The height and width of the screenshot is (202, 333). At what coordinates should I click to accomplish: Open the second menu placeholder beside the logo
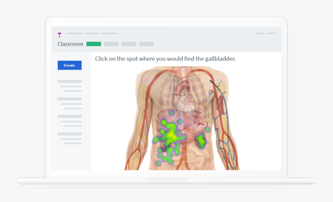coord(92,34)
